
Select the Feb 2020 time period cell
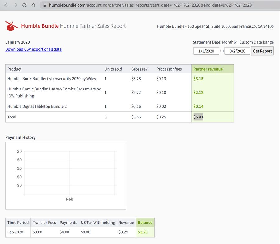(x=15, y=232)
